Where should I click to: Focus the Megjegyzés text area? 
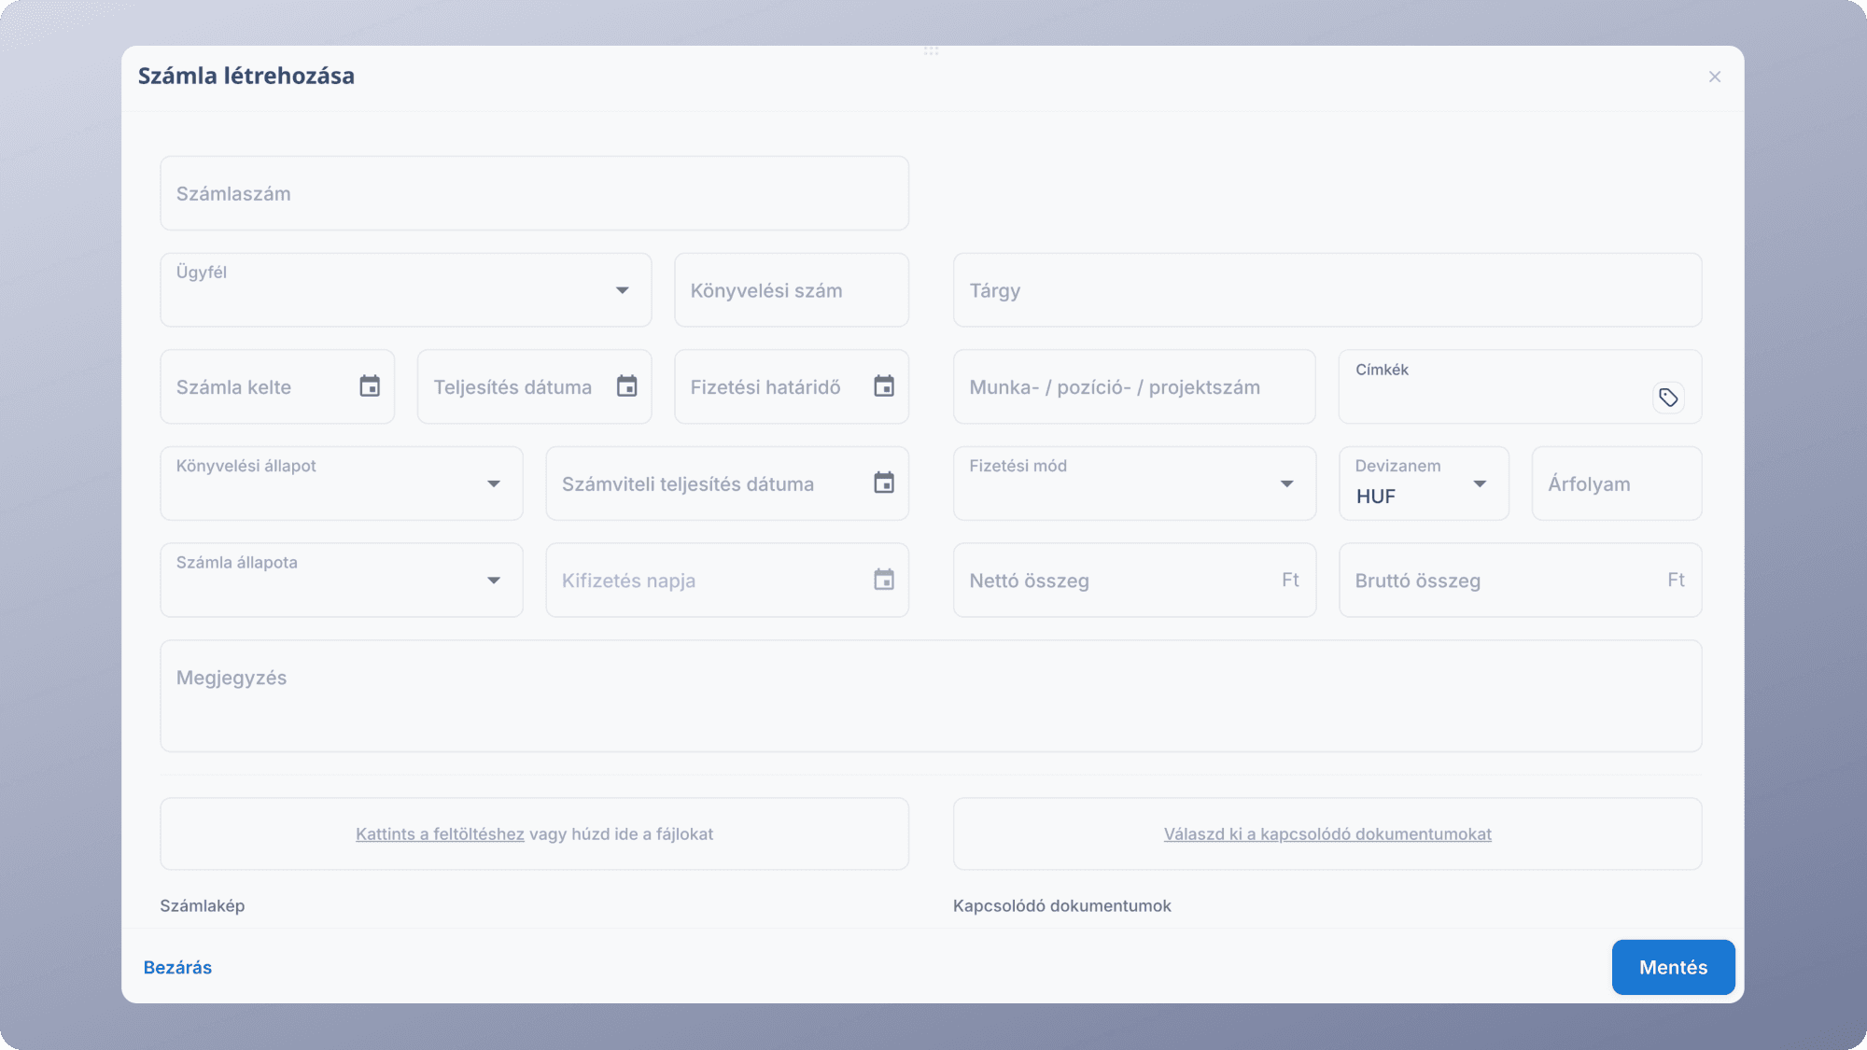931,696
